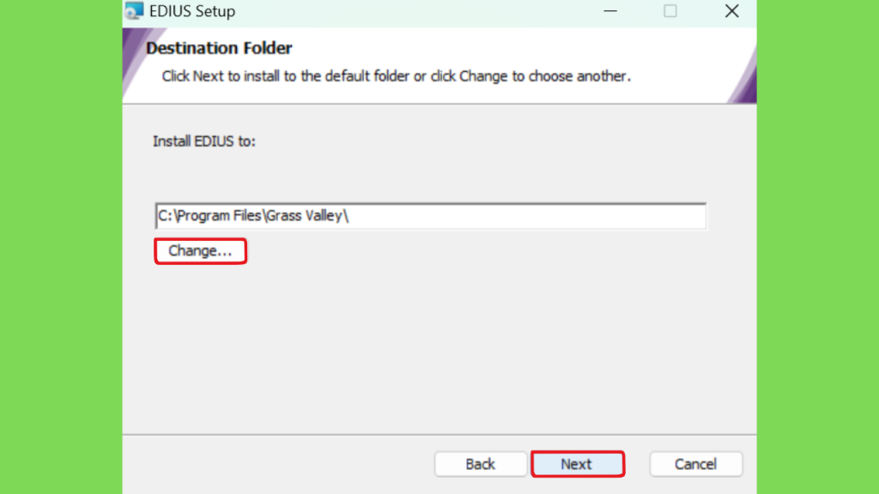The width and height of the screenshot is (879, 494).
Task: Click the purple banner graphic on right
Action: coord(743,75)
